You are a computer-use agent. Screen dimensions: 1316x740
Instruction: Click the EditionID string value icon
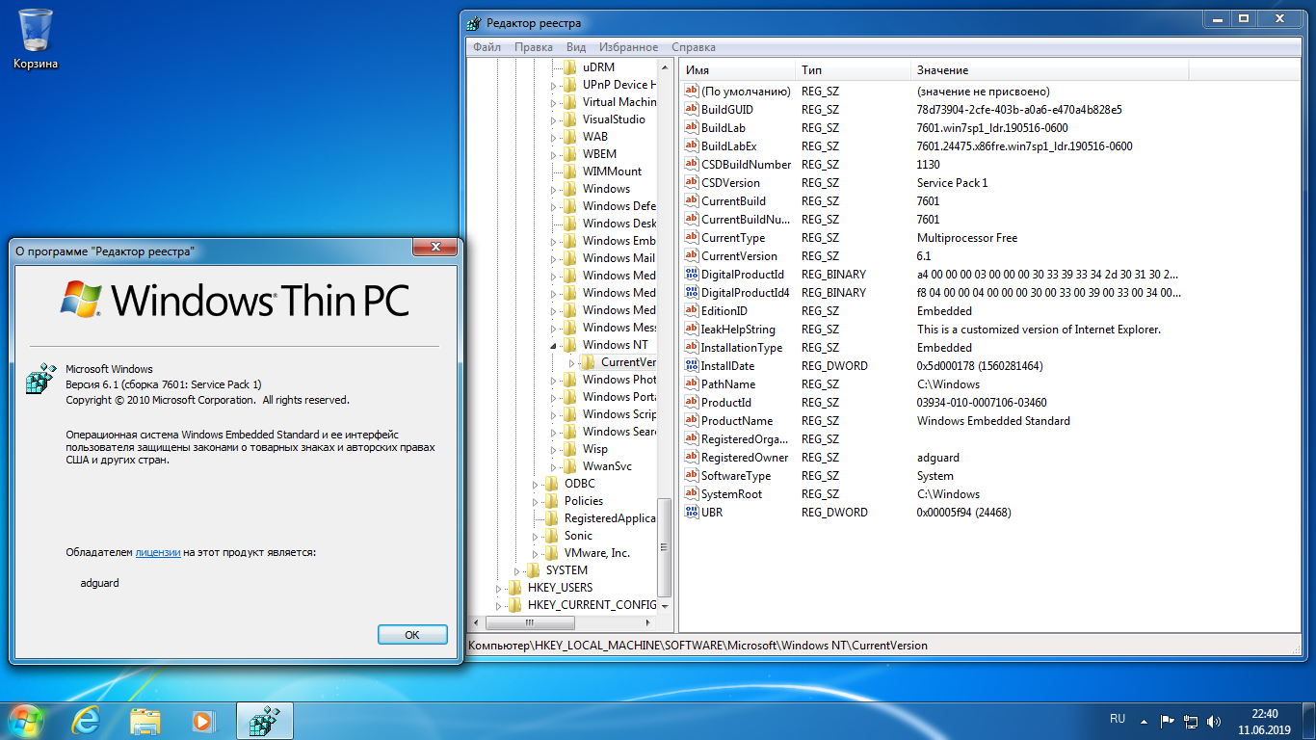pos(691,310)
